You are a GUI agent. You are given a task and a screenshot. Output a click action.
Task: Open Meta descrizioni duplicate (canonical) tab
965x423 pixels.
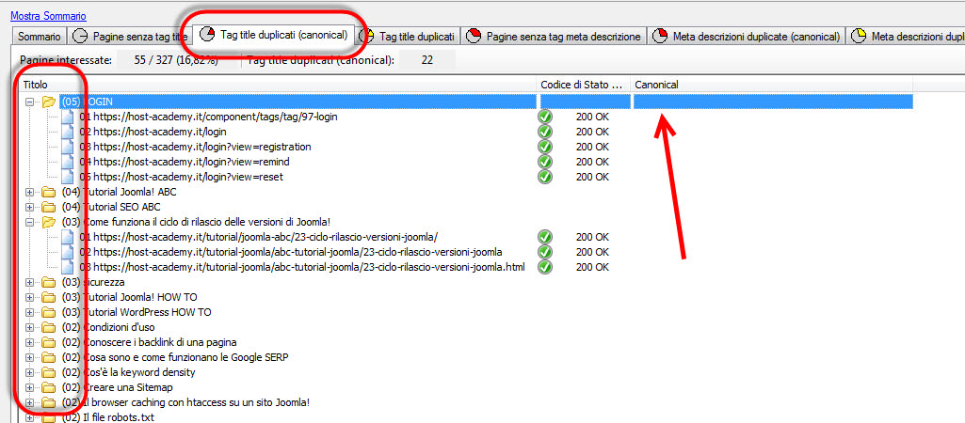coord(746,37)
